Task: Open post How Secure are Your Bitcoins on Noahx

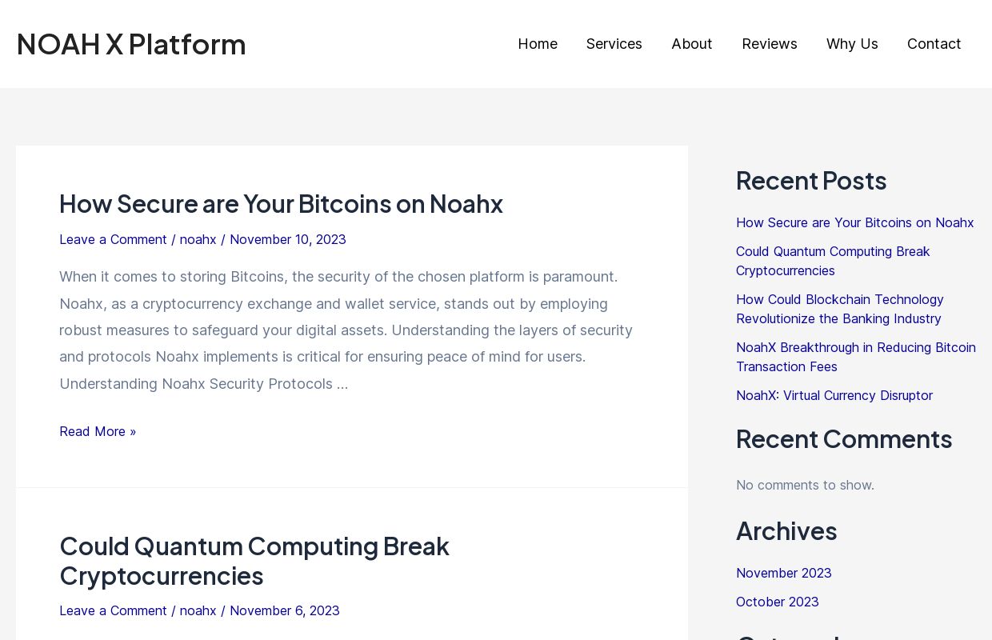Action: tap(281, 204)
